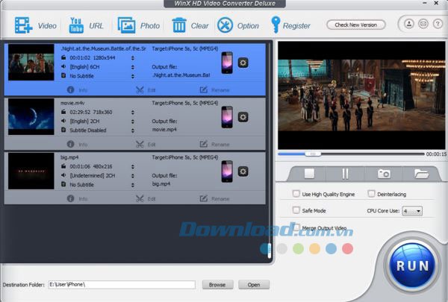Click Rename under the Night at the Museum video

[214, 89]
